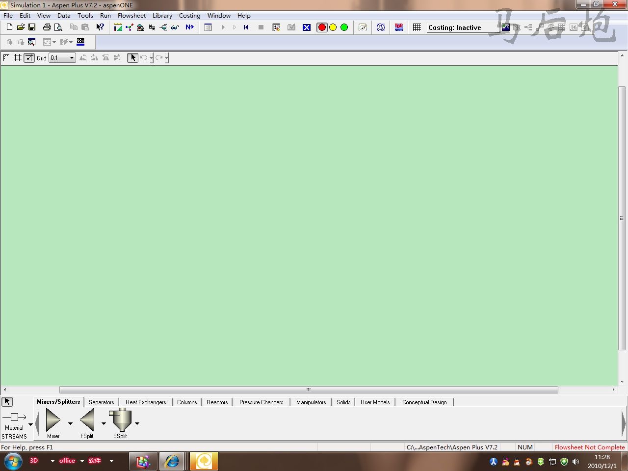Launch the TDE NIST tool icon
The width and height of the screenshot is (628, 471).
pyautogui.click(x=399, y=27)
